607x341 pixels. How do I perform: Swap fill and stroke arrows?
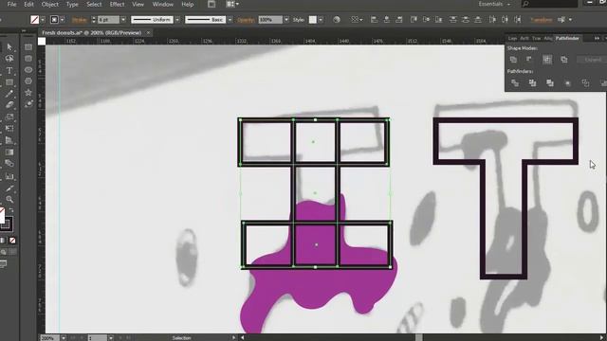tap(11, 210)
